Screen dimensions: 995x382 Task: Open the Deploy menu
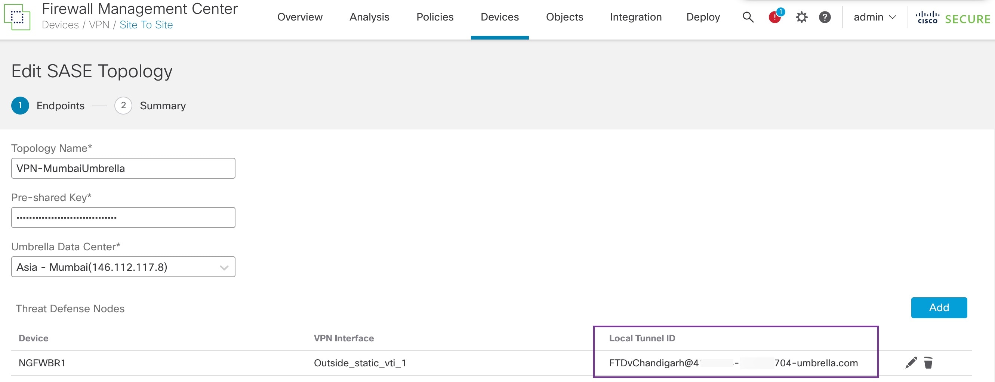[703, 17]
